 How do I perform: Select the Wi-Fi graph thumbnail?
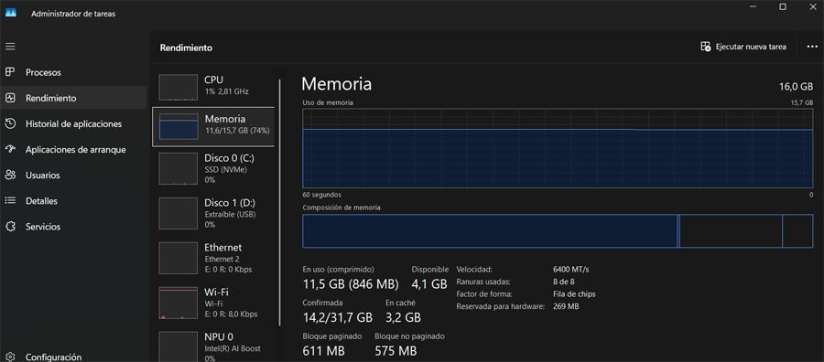coord(179,303)
